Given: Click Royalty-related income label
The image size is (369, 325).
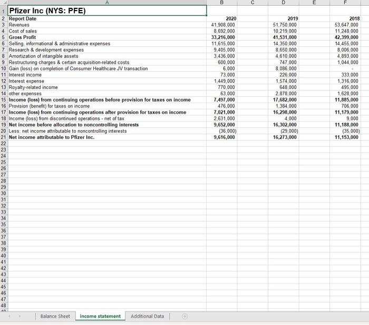Looking at the screenshot, I should point(107,87).
